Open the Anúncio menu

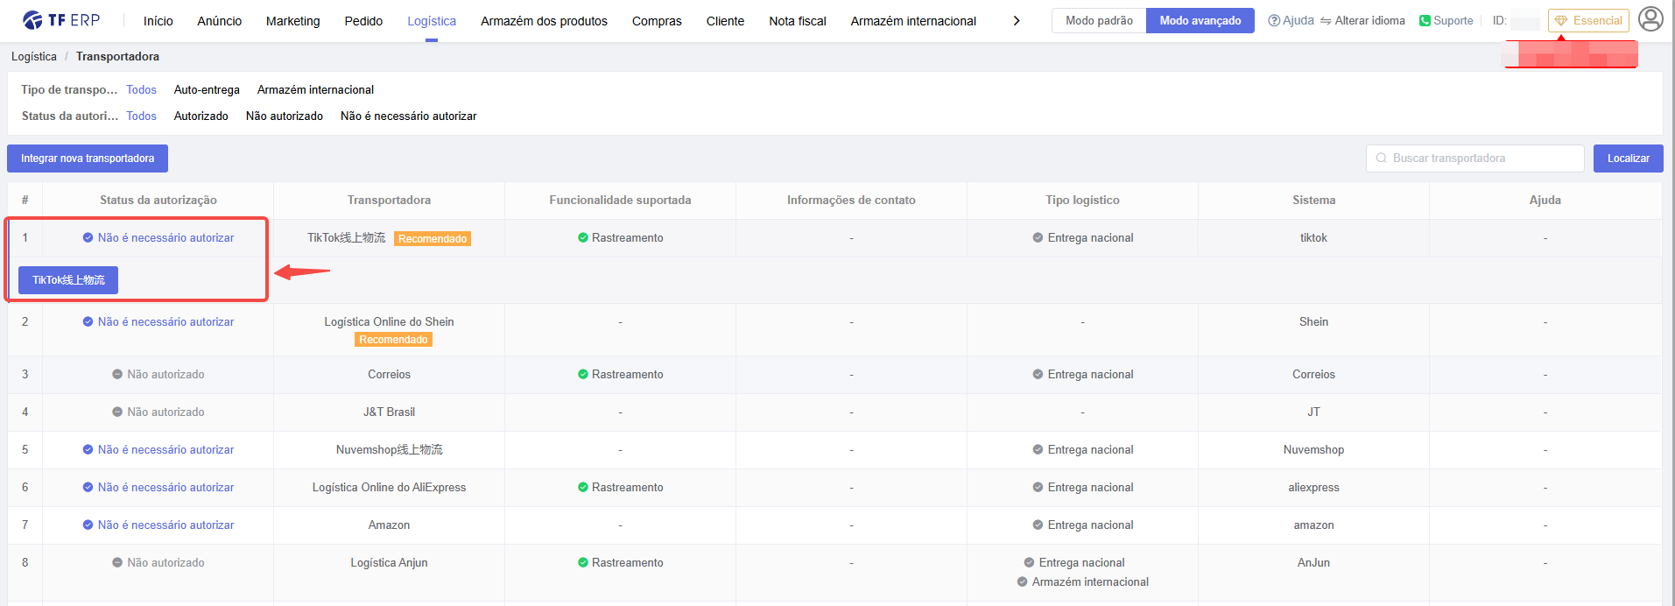tap(219, 21)
